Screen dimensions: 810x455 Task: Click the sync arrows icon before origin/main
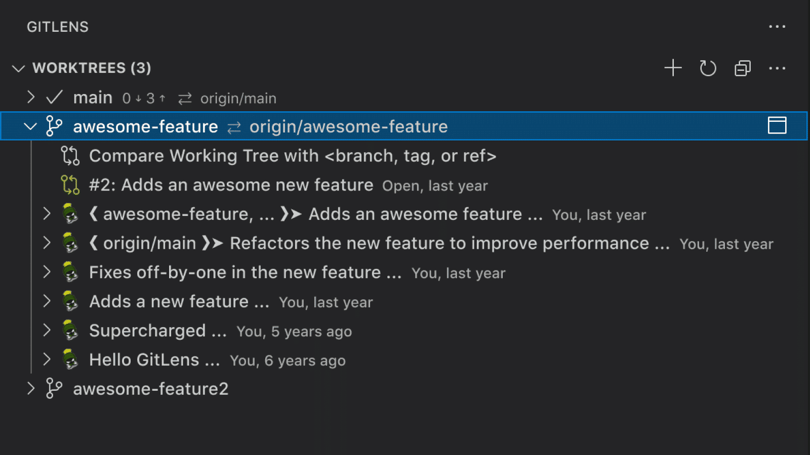(x=185, y=98)
